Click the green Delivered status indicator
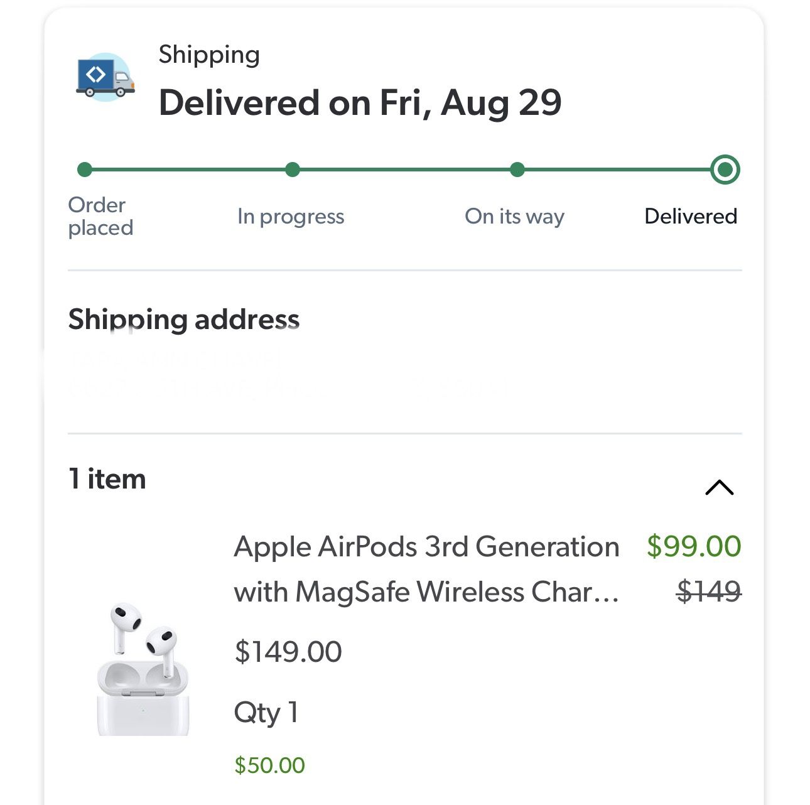Screen dimensions: 810x805 click(725, 168)
